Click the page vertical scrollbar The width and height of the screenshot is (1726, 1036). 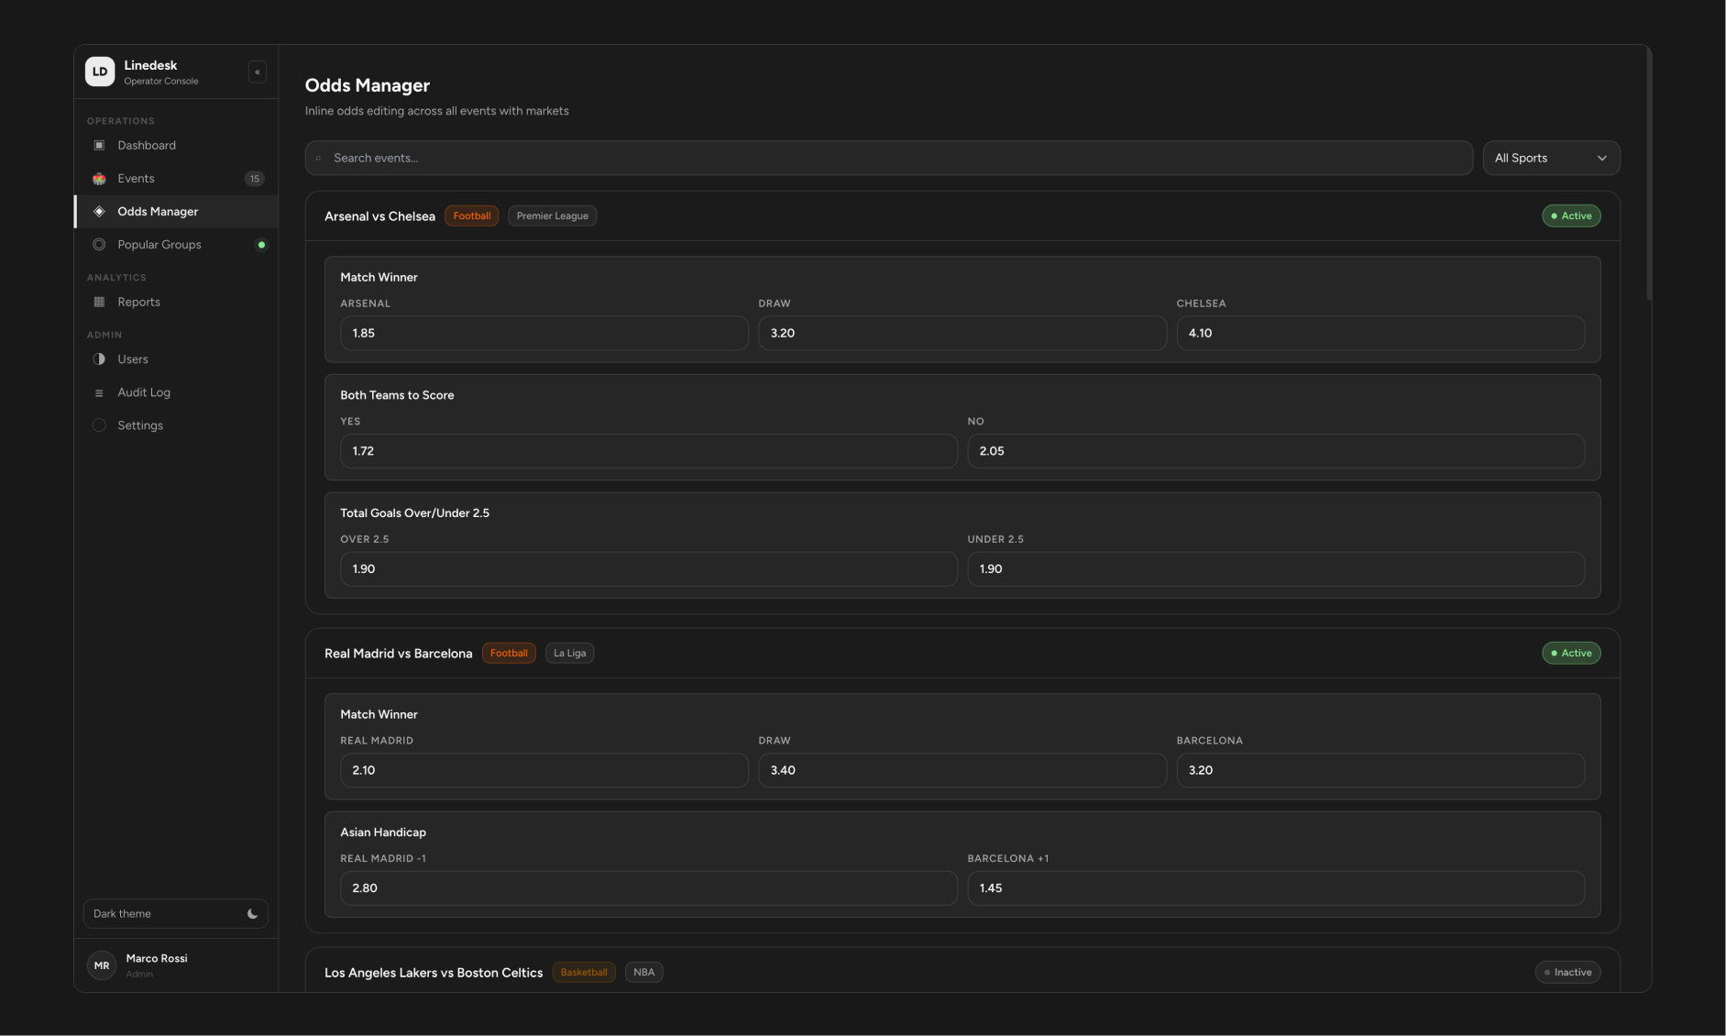1648,174
